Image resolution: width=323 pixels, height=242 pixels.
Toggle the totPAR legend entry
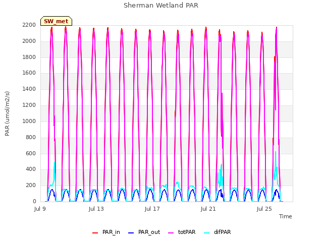pos(182,232)
